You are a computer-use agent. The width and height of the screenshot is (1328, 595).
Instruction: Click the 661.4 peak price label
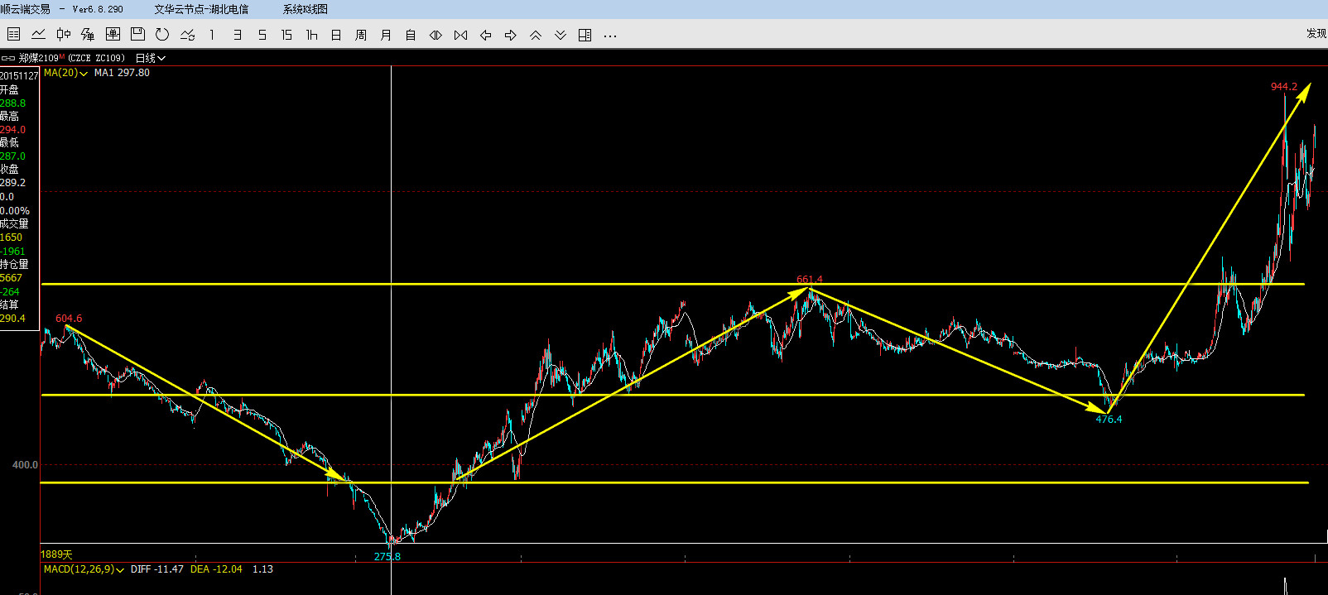(x=810, y=280)
